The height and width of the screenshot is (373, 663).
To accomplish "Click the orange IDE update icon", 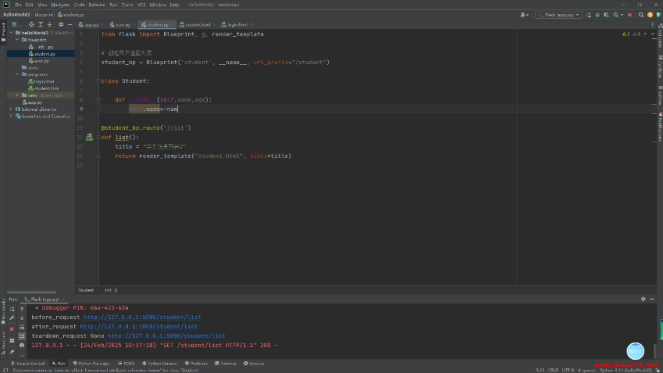I will point(650,15).
